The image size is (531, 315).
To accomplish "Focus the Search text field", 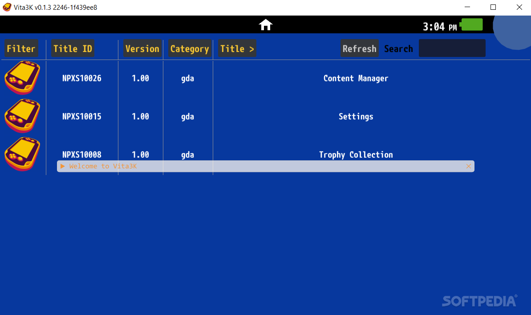I will pos(452,48).
